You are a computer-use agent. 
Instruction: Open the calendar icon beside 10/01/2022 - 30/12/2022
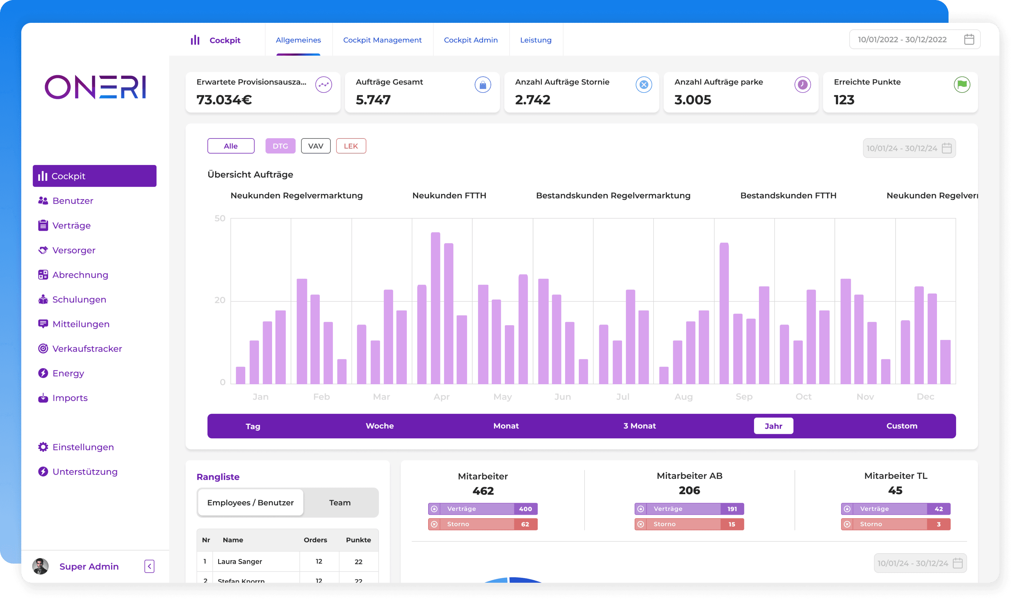(968, 39)
